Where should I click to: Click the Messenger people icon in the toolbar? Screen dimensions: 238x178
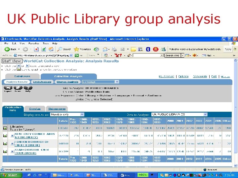(163, 49)
